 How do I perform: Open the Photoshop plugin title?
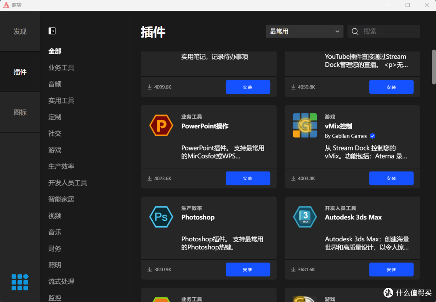point(198,217)
